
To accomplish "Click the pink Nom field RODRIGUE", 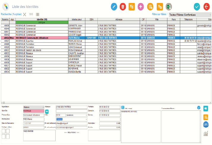I will [34, 111].
